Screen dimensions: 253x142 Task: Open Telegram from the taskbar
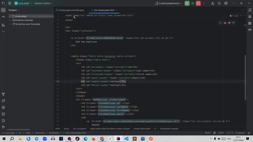37,139
